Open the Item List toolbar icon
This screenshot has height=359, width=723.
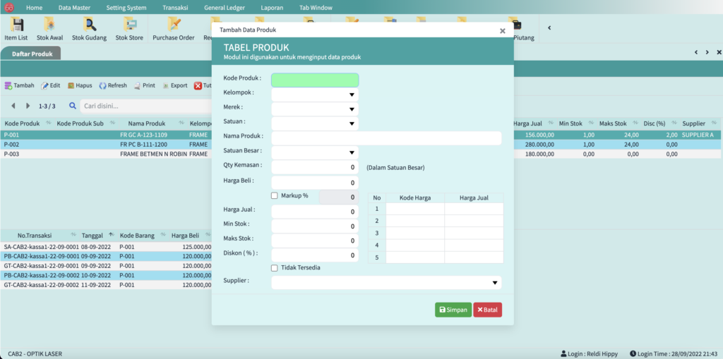16,25
